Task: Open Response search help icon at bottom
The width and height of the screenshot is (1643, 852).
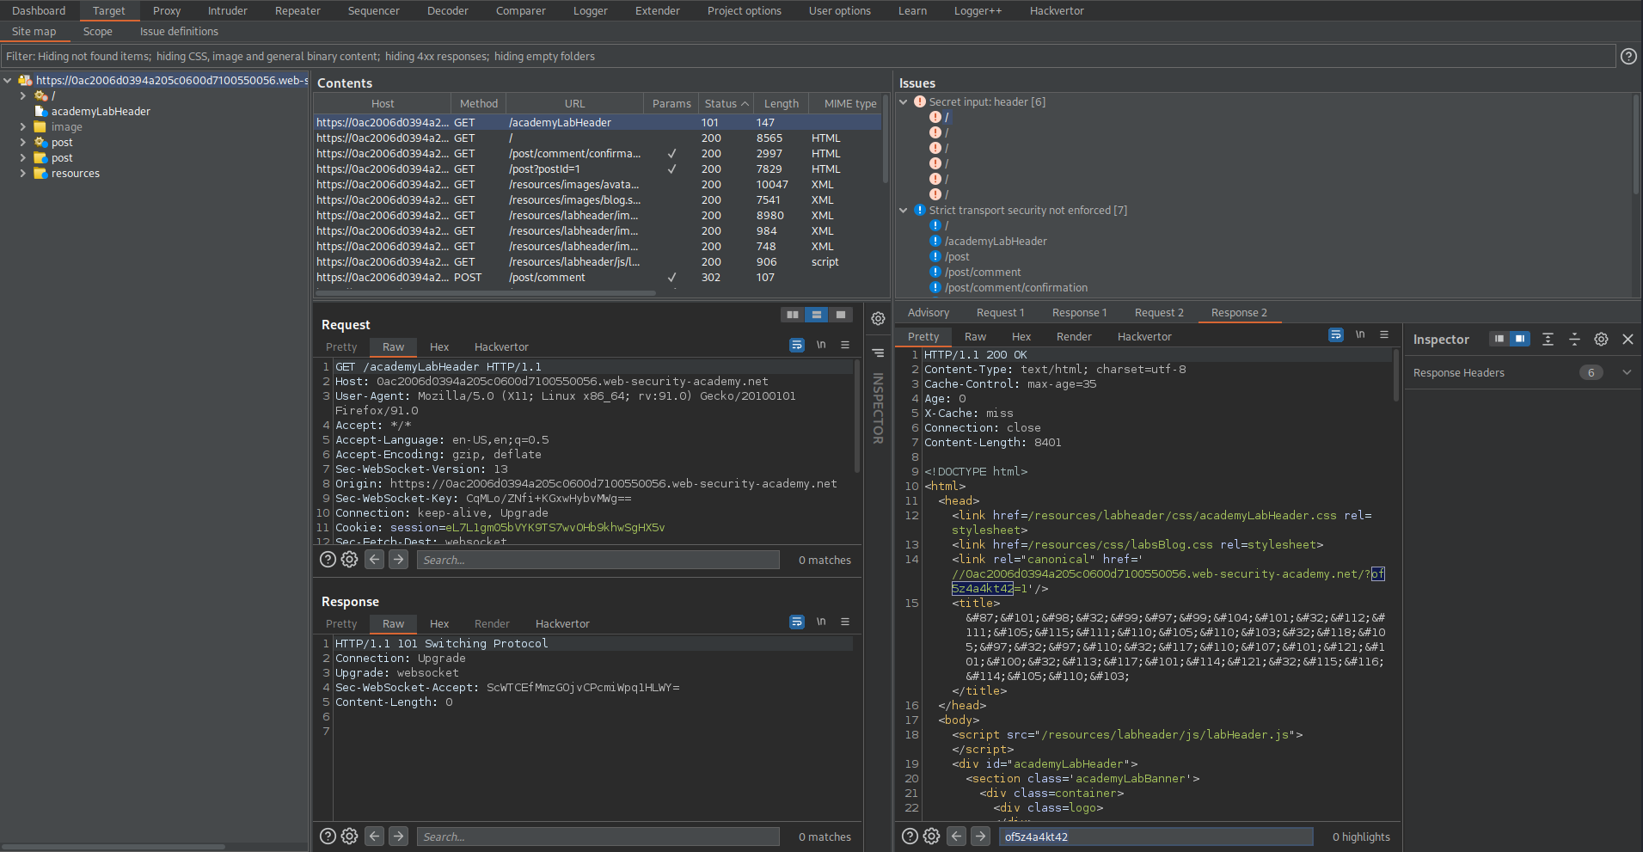Action: pyautogui.click(x=328, y=836)
